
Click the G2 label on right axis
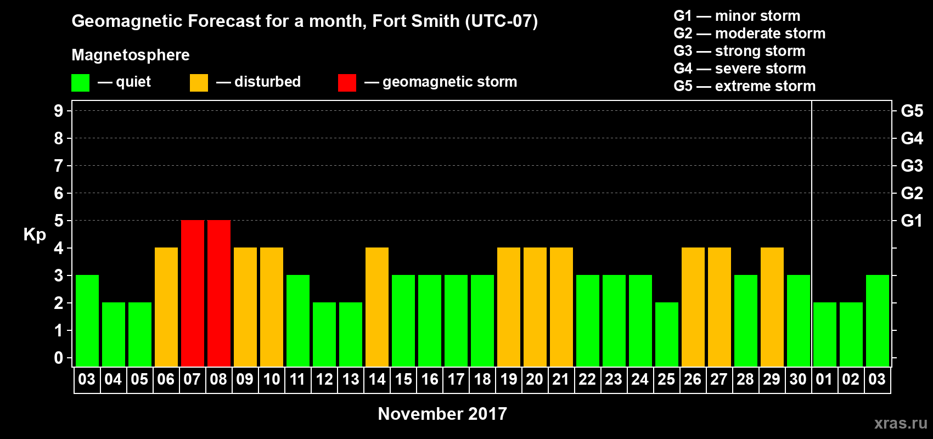click(912, 193)
